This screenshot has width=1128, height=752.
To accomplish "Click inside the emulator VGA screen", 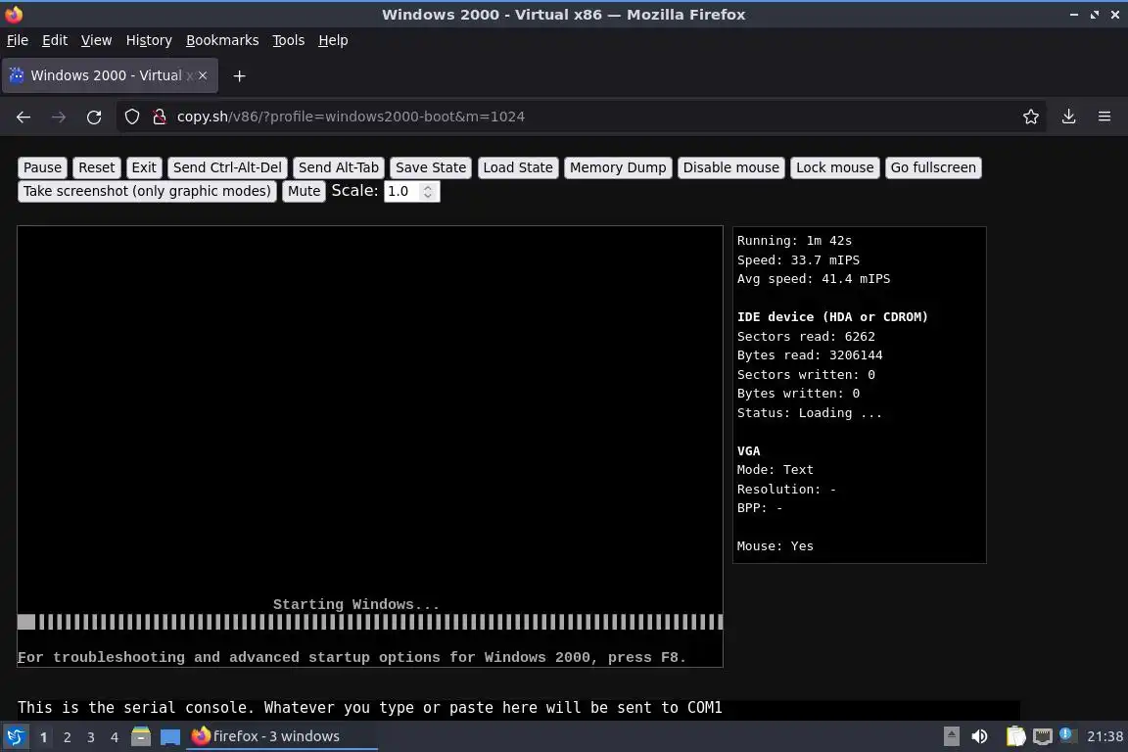I will (x=370, y=446).
